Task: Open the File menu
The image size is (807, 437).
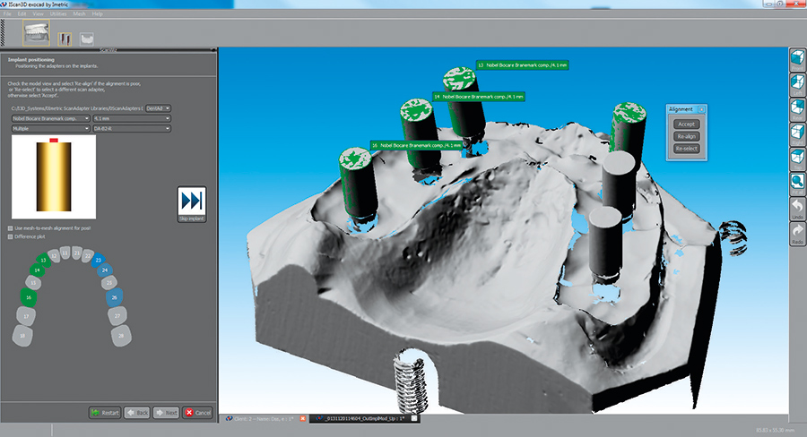Action: [7, 14]
